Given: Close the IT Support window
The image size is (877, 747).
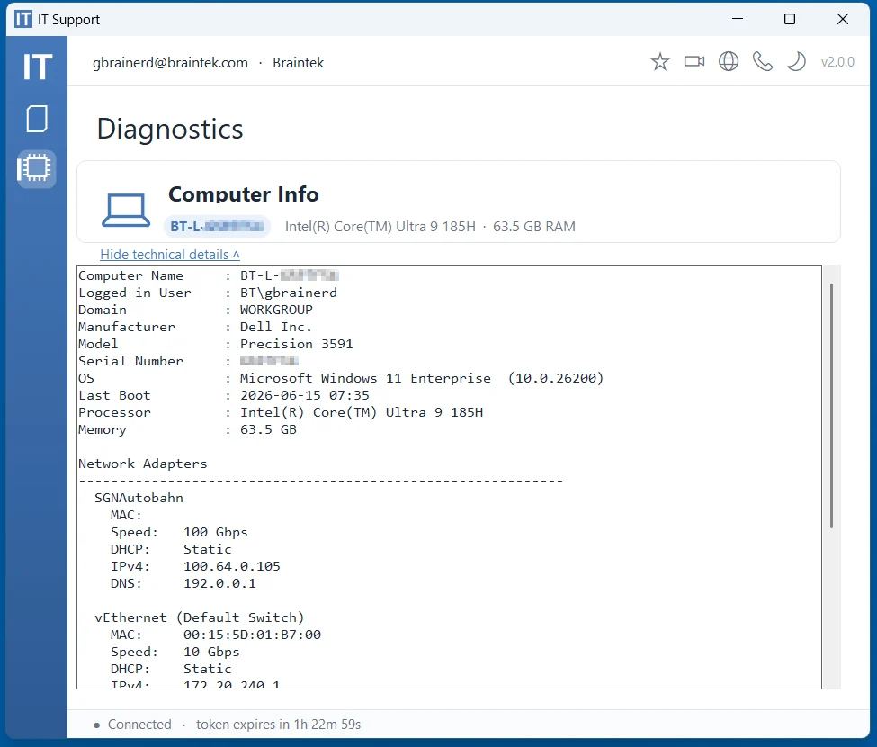Looking at the screenshot, I should point(842,19).
